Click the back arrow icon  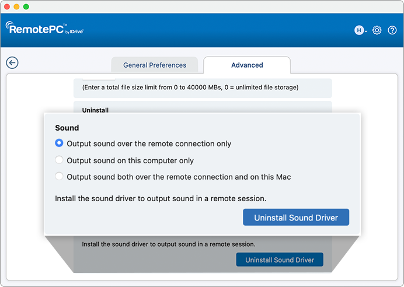pos(12,63)
